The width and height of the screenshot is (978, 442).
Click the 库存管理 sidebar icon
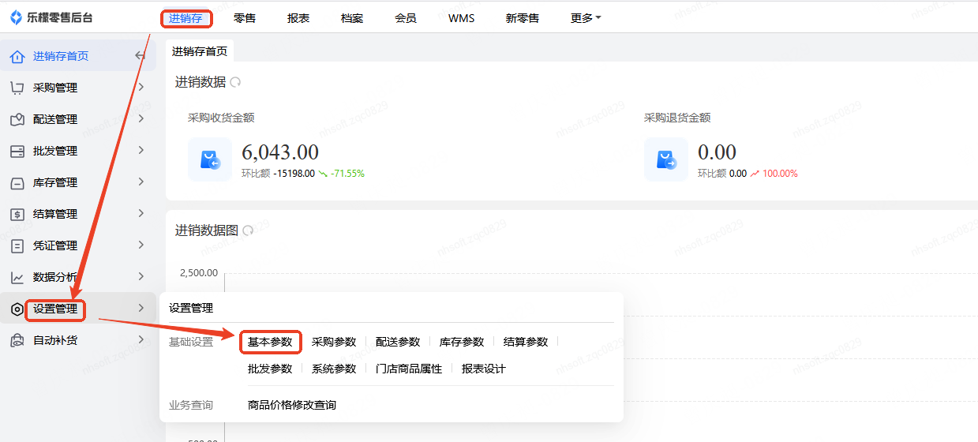[x=17, y=182]
